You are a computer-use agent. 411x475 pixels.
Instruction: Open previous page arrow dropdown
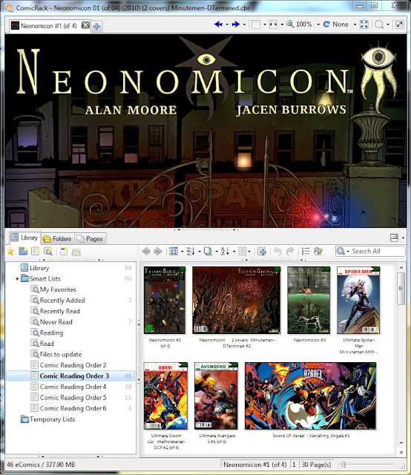tap(227, 24)
